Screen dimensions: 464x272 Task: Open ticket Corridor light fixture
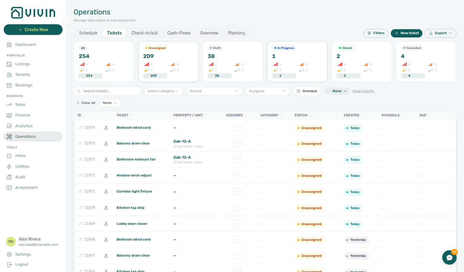pos(134,192)
